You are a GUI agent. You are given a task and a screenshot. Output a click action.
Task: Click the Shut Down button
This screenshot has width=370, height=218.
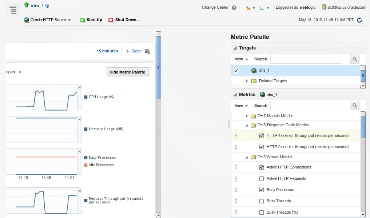pos(124,20)
